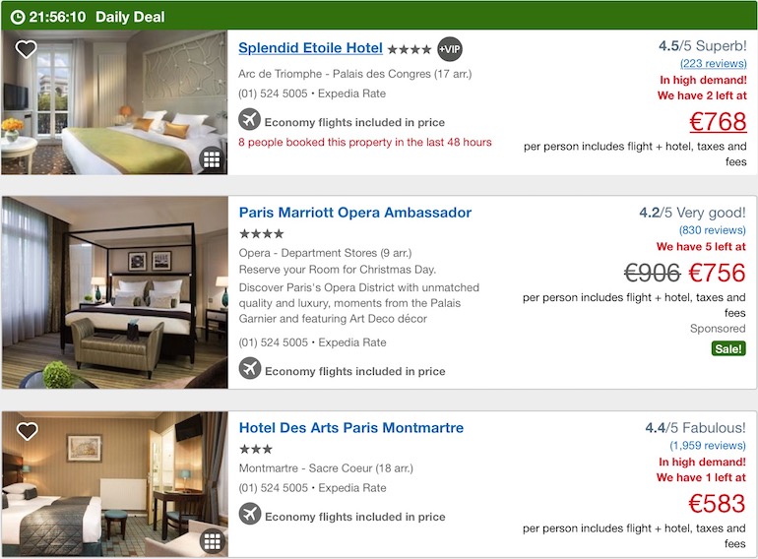Screen dimensions: 758x559
Task: Toggle favorite heart on Hotel Des Arts
Action: (x=27, y=431)
